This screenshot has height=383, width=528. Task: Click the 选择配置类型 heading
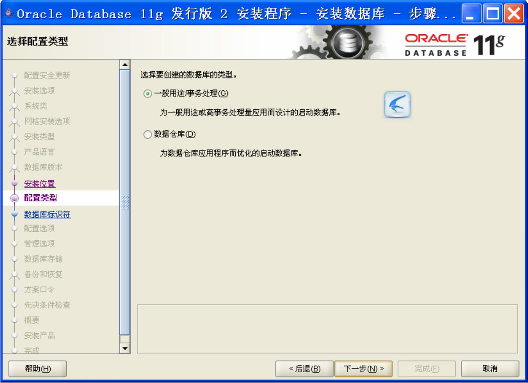pos(37,41)
